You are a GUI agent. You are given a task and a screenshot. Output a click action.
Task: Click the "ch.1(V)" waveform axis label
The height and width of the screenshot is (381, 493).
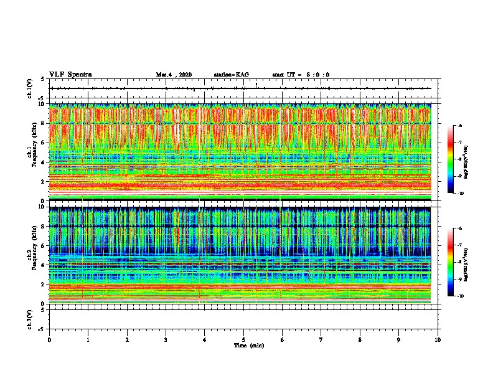coord(30,88)
